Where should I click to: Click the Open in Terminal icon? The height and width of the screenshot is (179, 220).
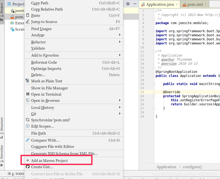[x=27, y=94]
